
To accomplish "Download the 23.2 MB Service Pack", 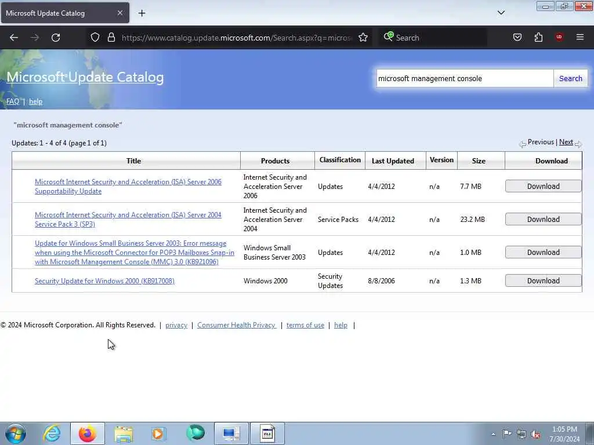I will pyautogui.click(x=543, y=219).
